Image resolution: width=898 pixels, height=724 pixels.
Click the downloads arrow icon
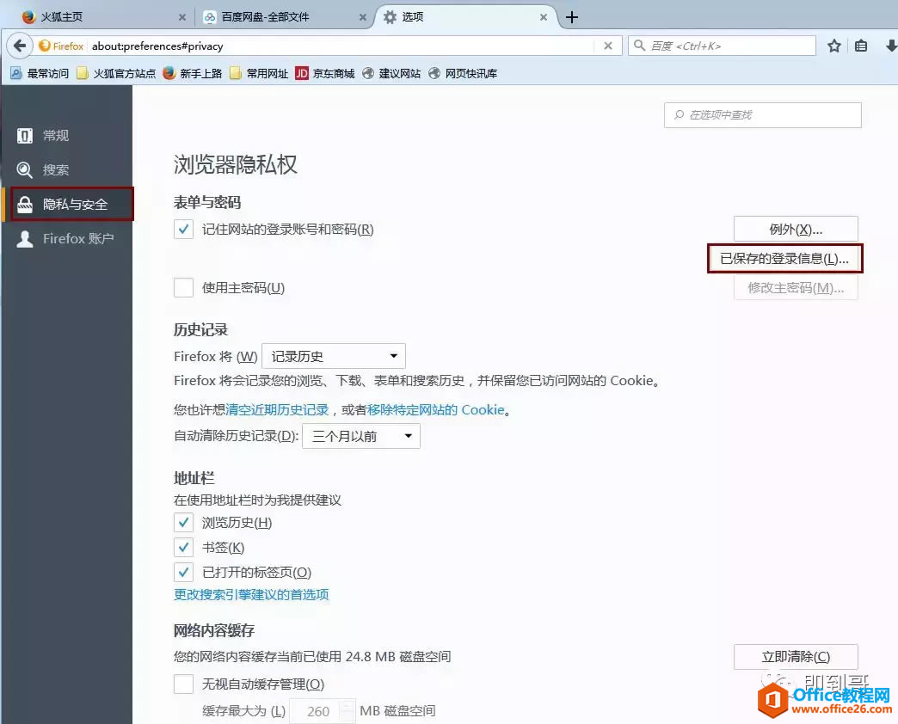pyautogui.click(x=890, y=46)
